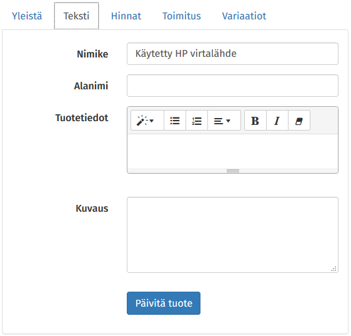Open the magic wand style dropdown
The width and height of the screenshot is (351, 336).
pyautogui.click(x=147, y=121)
